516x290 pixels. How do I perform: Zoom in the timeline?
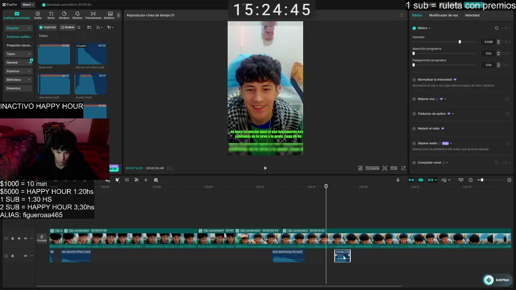coord(509,180)
